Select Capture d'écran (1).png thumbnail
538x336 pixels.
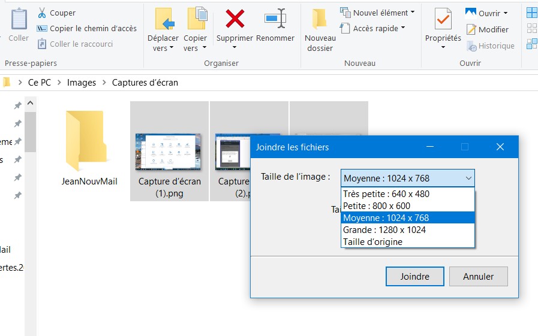click(x=169, y=152)
